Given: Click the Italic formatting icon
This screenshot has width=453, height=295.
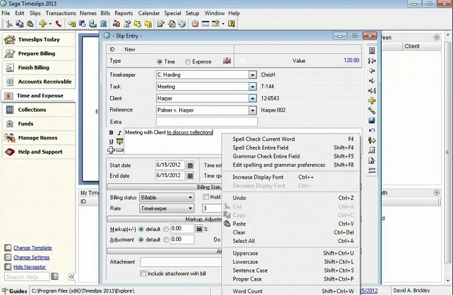Looking at the screenshot, I should tap(120, 133).
